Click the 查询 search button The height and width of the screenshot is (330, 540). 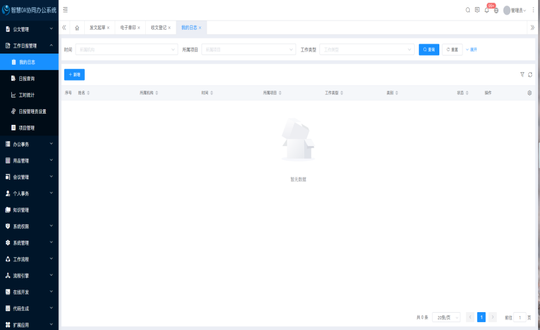[x=429, y=50]
